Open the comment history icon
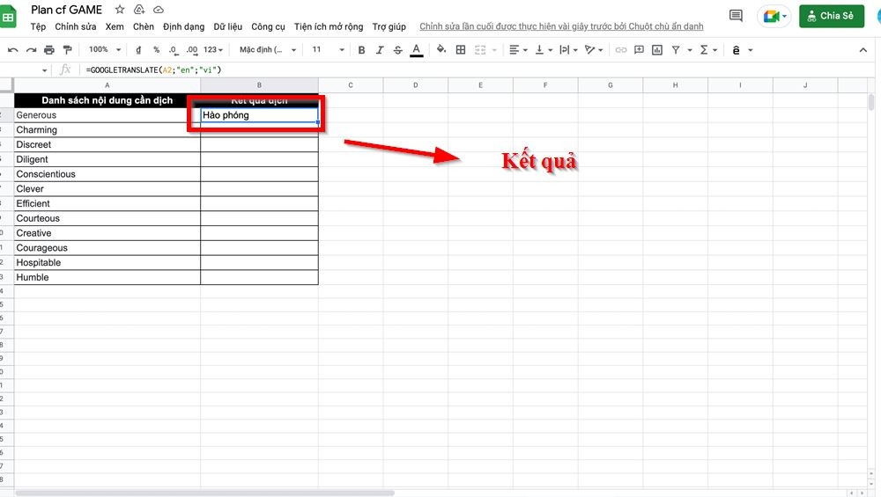 coord(736,16)
